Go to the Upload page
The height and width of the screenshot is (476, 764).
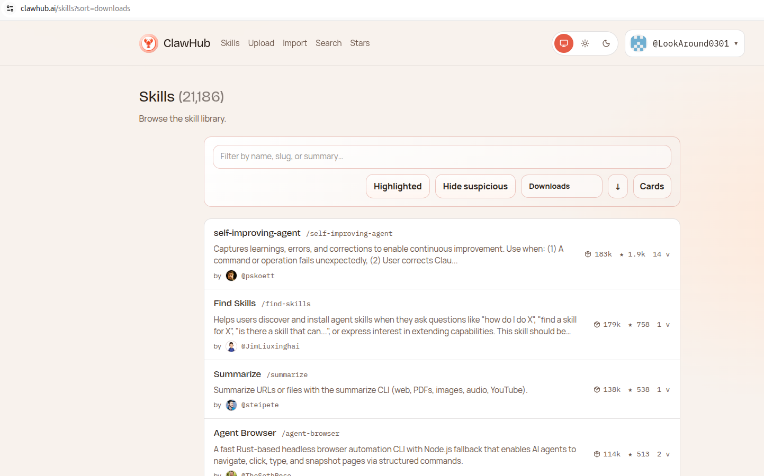261,43
